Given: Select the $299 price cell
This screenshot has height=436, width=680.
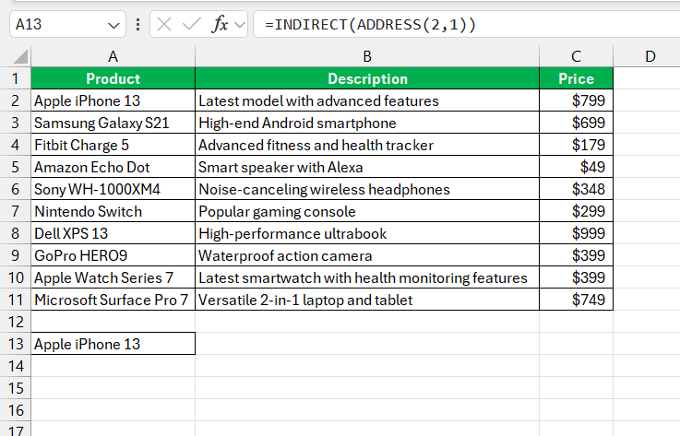Looking at the screenshot, I should tap(576, 211).
